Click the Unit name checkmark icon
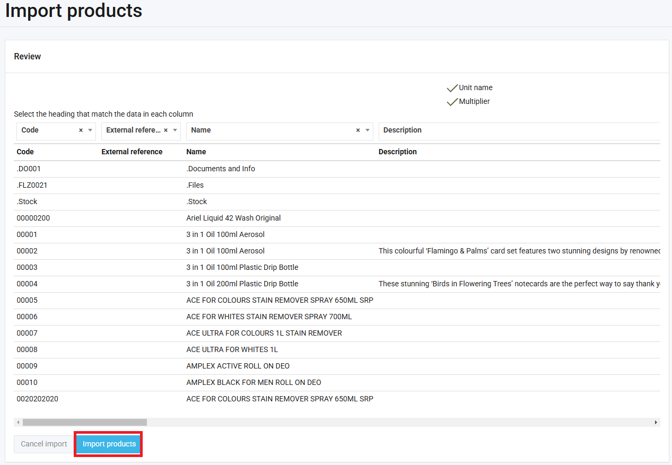The image size is (672, 465). [452, 88]
